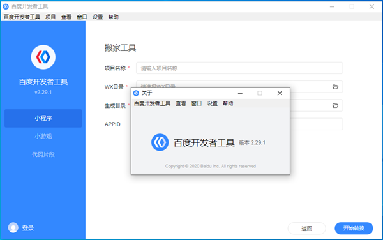Focus the 项目名称 input field
This screenshot has height=240, width=383.
(239, 68)
